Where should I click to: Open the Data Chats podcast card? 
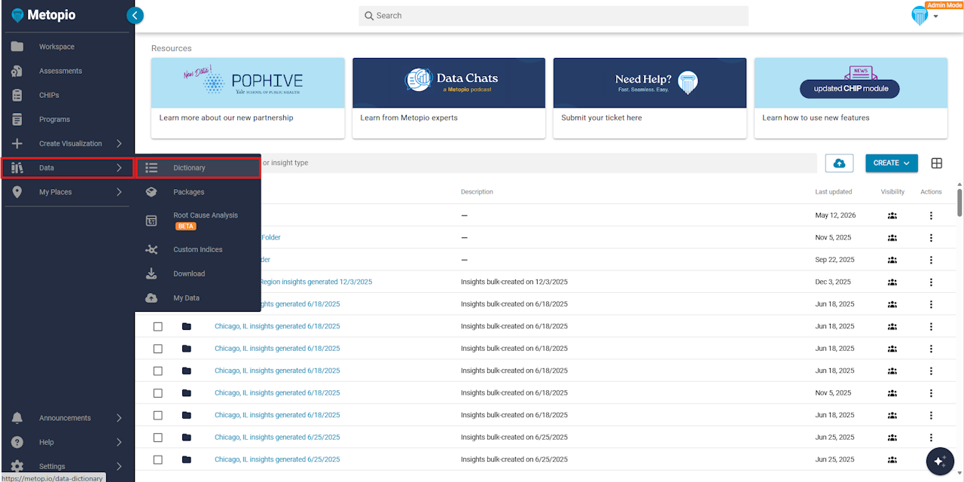(x=449, y=98)
